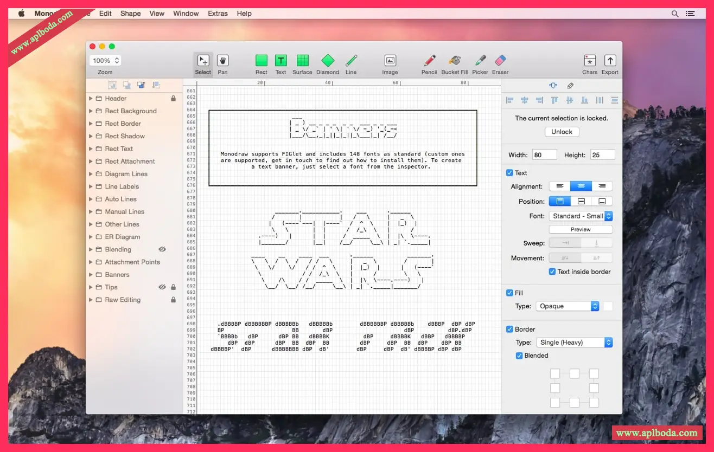Disable the Blended border checkbox
The width and height of the screenshot is (714, 452).
[x=519, y=356]
